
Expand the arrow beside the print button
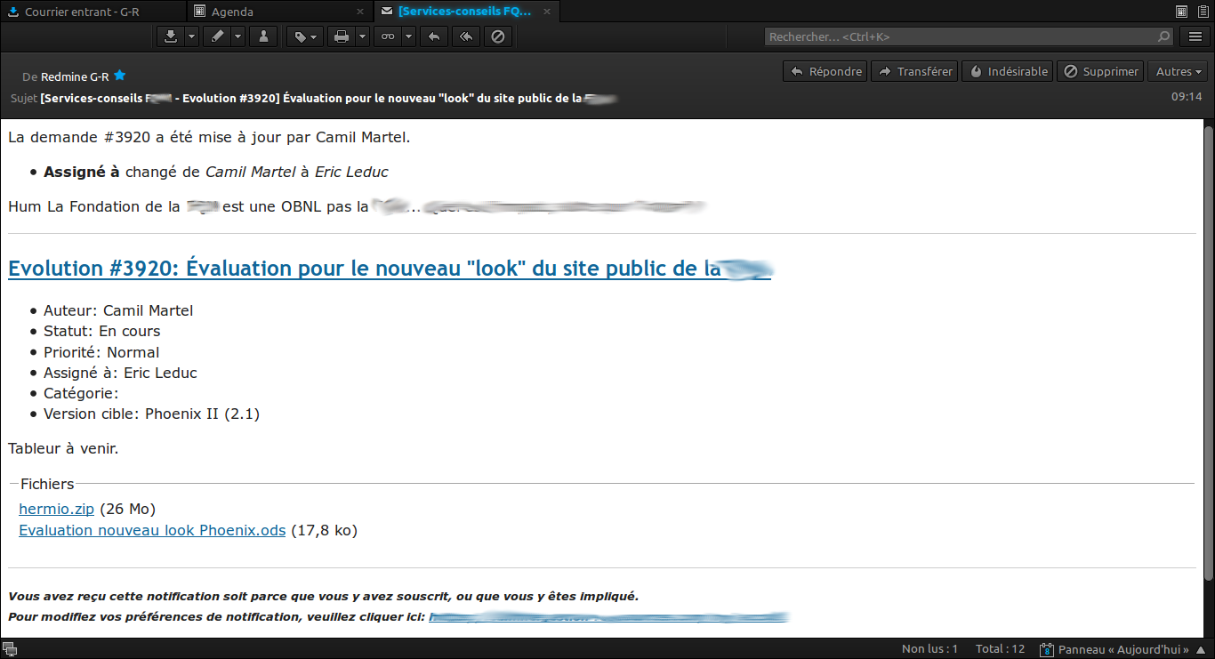click(362, 36)
